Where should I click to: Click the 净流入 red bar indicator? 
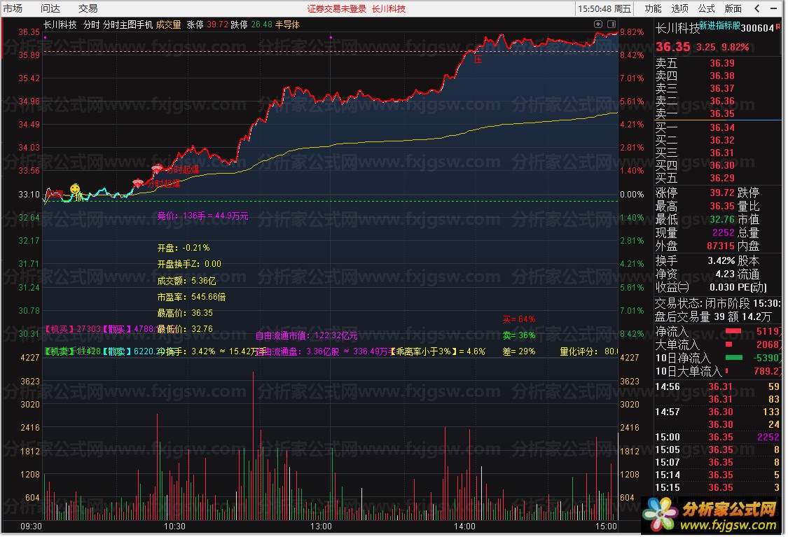click(x=733, y=331)
